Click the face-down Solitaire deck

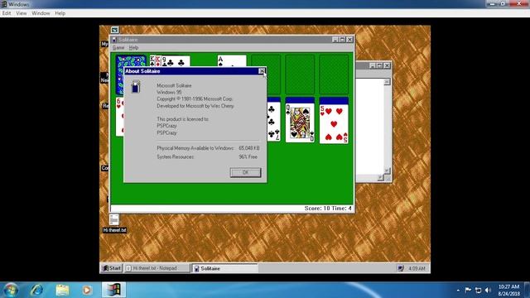click(x=131, y=61)
